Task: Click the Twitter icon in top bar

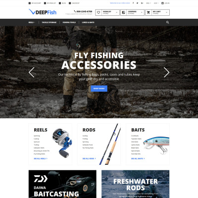Action: click(x=137, y=3)
